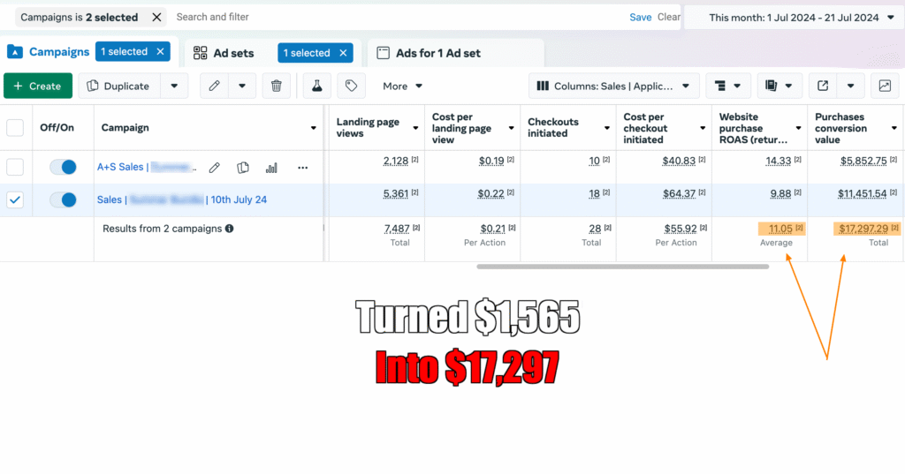Viewport: 905px width, 474px height.
Task: Click duplicate icon in A+S Sales row
Action: point(243,168)
